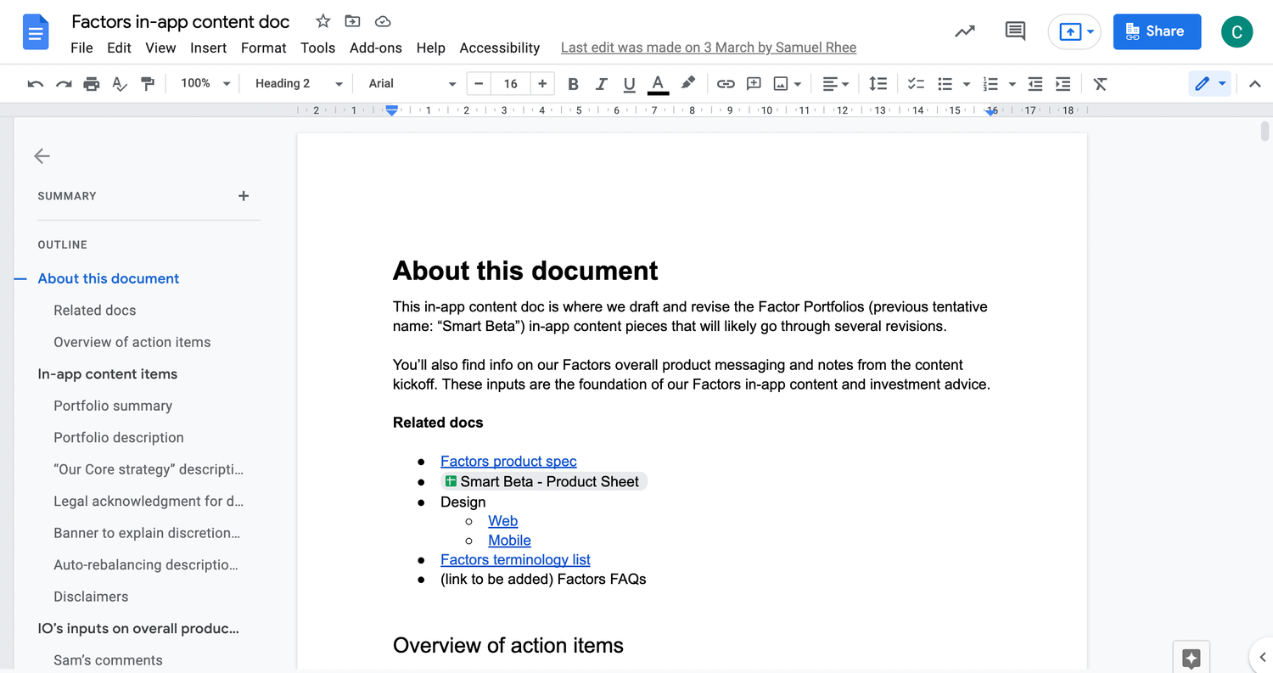
Task: Click the Google Docs home icon
Action: 36,32
